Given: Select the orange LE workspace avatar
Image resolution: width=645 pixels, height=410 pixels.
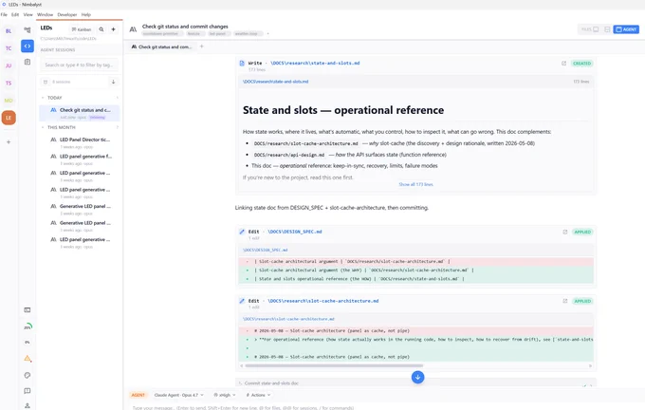Looking at the screenshot, I should [9, 118].
